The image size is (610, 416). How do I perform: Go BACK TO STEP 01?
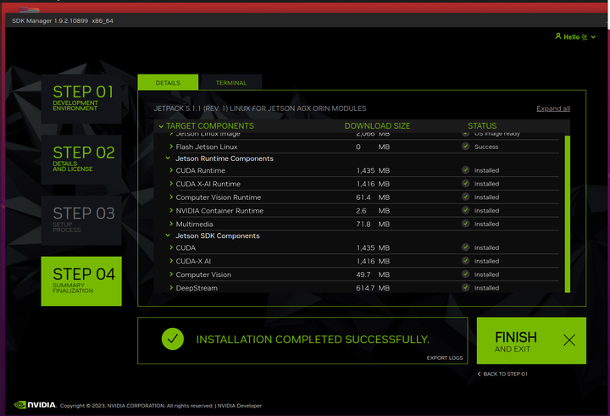point(502,374)
